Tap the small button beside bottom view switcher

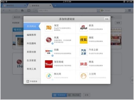pyautogui.click(x=86, y=95)
